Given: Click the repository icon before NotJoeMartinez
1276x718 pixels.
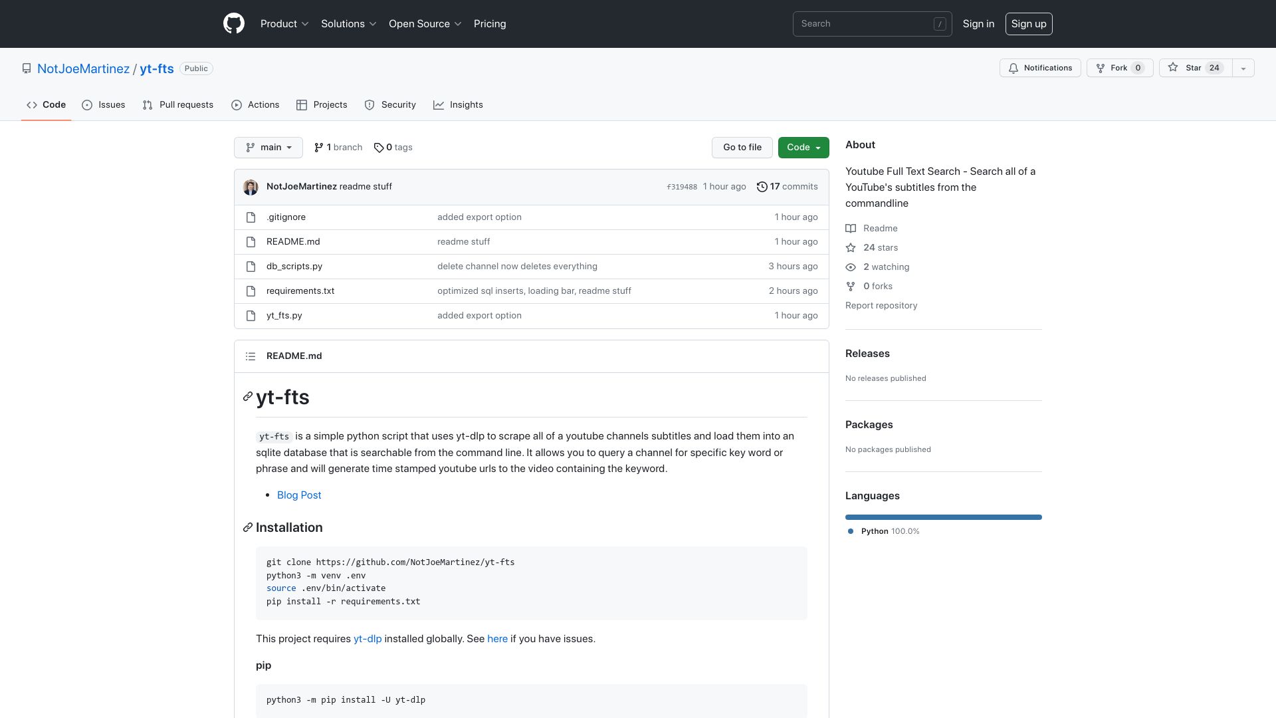Looking at the screenshot, I should point(27,68).
